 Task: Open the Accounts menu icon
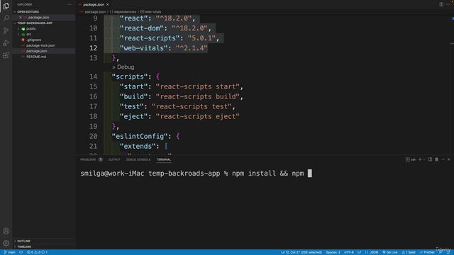pos(6,231)
